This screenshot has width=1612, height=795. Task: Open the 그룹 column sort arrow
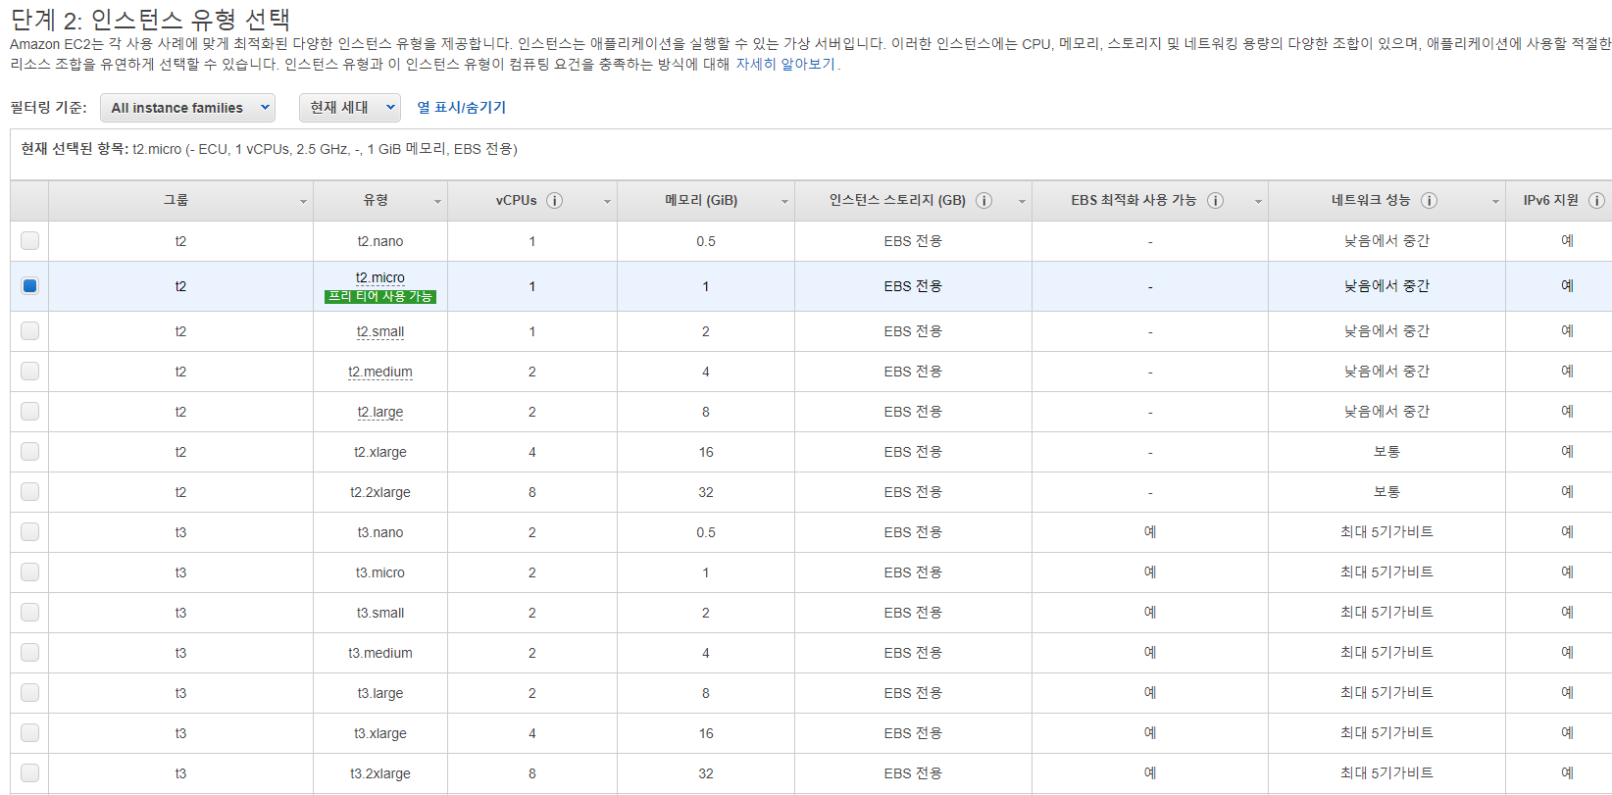tap(303, 201)
